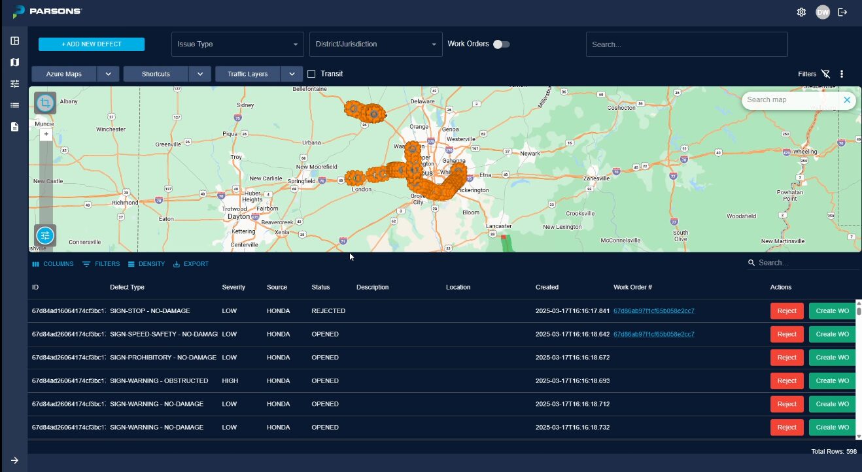Open work order link in first row
This screenshot has width=862, height=472.
click(x=653, y=311)
